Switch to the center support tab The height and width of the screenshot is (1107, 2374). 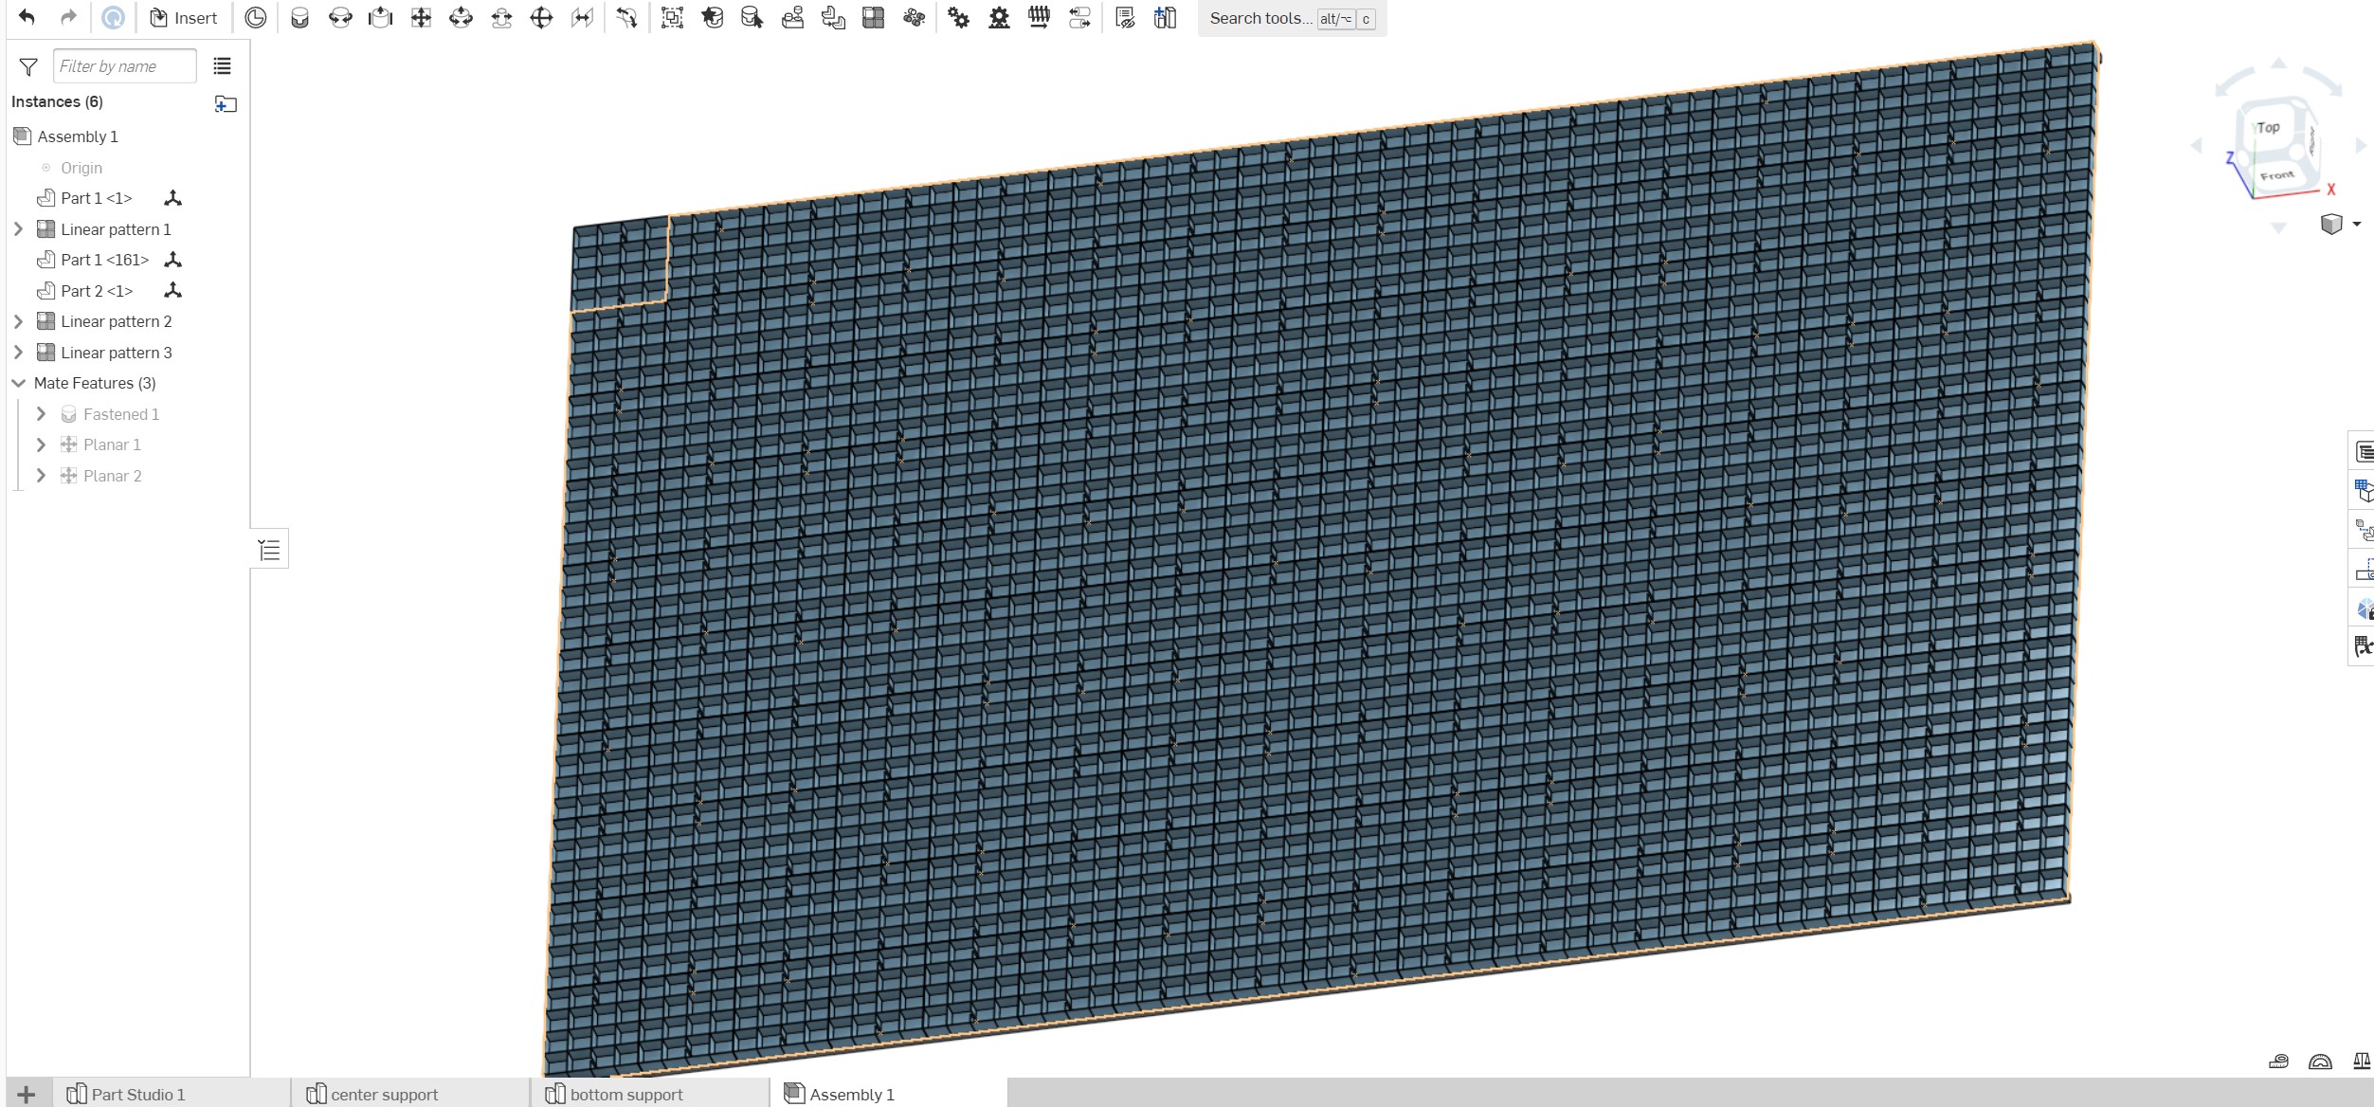tap(384, 1094)
